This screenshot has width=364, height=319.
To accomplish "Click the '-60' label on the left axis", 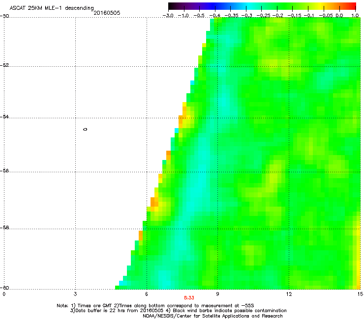I will pyautogui.click(x=4, y=288).
